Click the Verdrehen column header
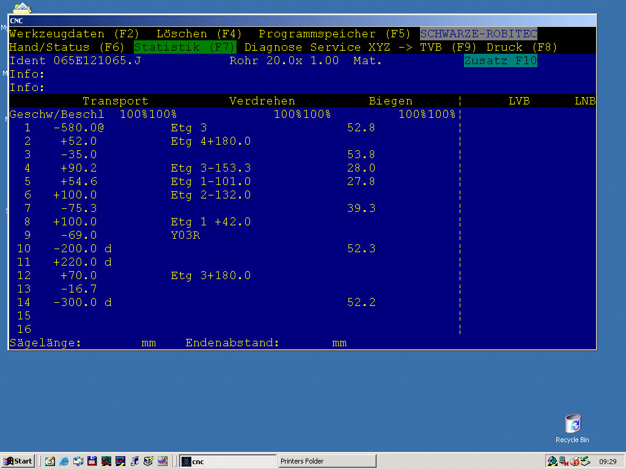 [262, 101]
